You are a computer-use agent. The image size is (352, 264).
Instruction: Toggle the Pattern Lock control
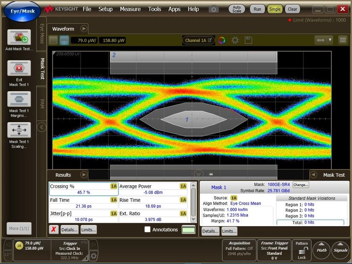(x=302, y=250)
